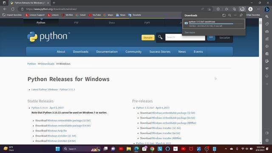This screenshot has width=272, height=153.
Task: Click the Python logo
Action: click(x=49, y=37)
